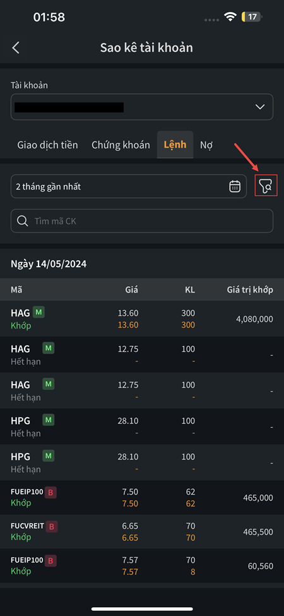
Task: Tap the M badge on matched HAG order
Action: click(38, 312)
